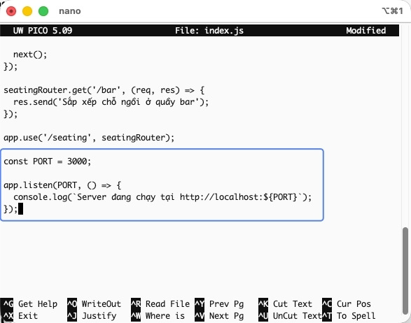Click the green zoom window button
Image resolution: width=411 pixels, height=323 pixels.
pyautogui.click(x=43, y=11)
